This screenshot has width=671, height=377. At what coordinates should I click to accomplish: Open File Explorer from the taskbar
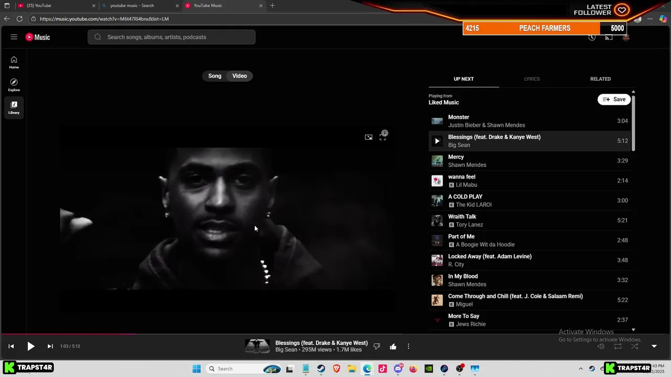351,369
